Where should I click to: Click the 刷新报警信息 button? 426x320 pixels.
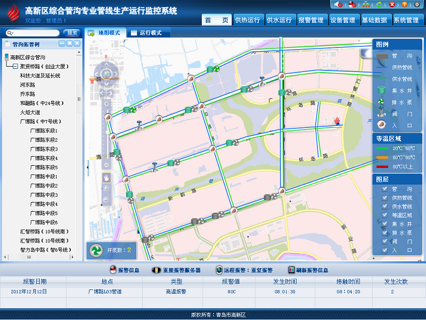coord(308,270)
